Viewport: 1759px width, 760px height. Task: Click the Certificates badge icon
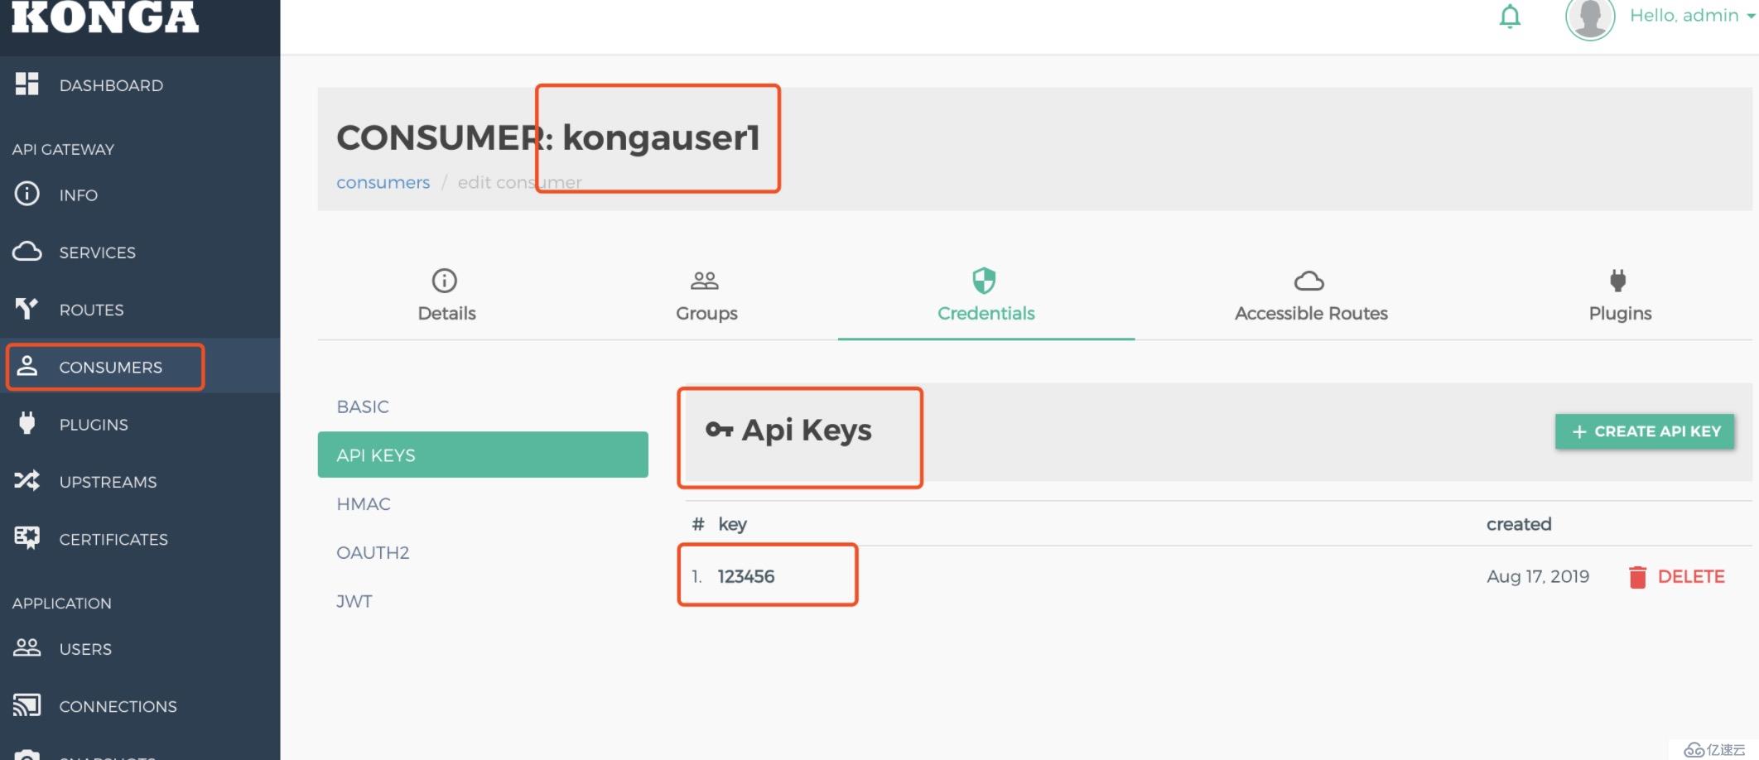tap(27, 537)
